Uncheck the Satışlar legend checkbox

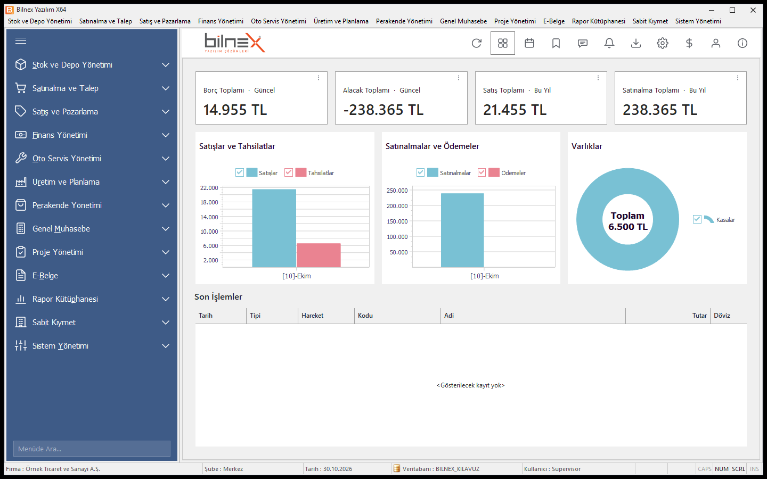point(240,172)
